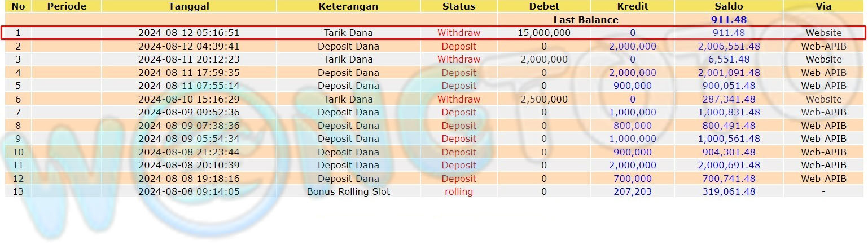Click date 2024-08-10 15:16:29

point(188,99)
